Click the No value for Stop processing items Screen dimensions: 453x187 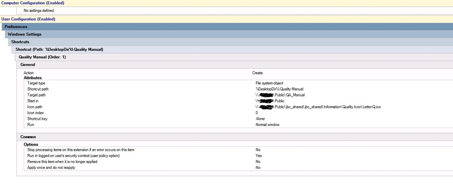click(x=258, y=150)
